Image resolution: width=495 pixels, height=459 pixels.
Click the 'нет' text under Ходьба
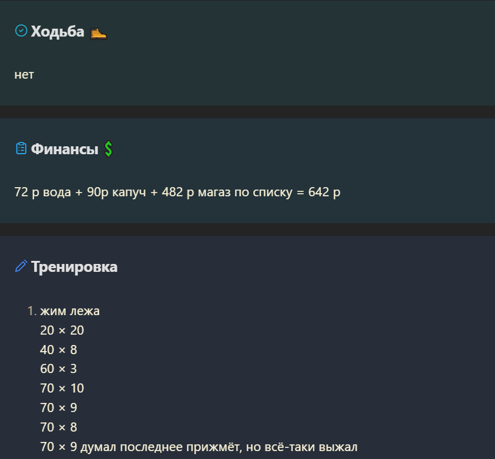pos(24,75)
